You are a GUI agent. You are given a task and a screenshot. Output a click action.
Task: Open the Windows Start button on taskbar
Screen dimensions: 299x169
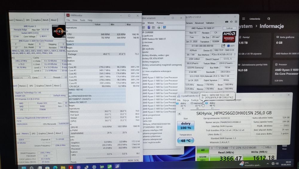24,168
